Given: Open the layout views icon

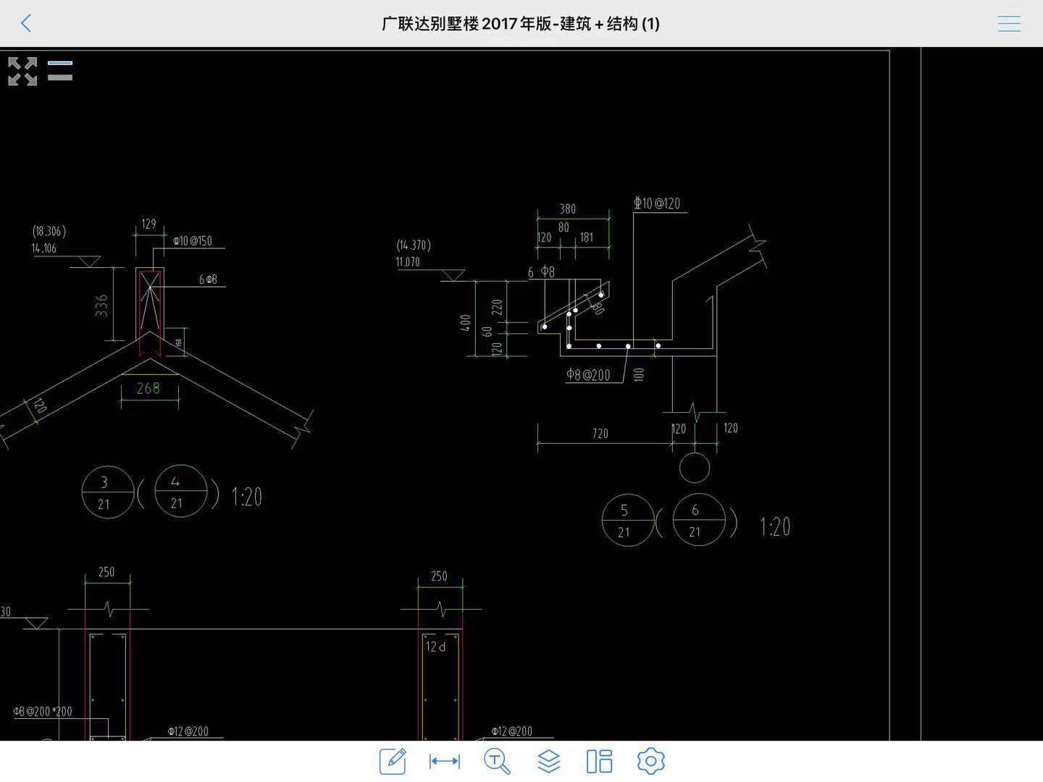Looking at the screenshot, I should (x=600, y=761).
